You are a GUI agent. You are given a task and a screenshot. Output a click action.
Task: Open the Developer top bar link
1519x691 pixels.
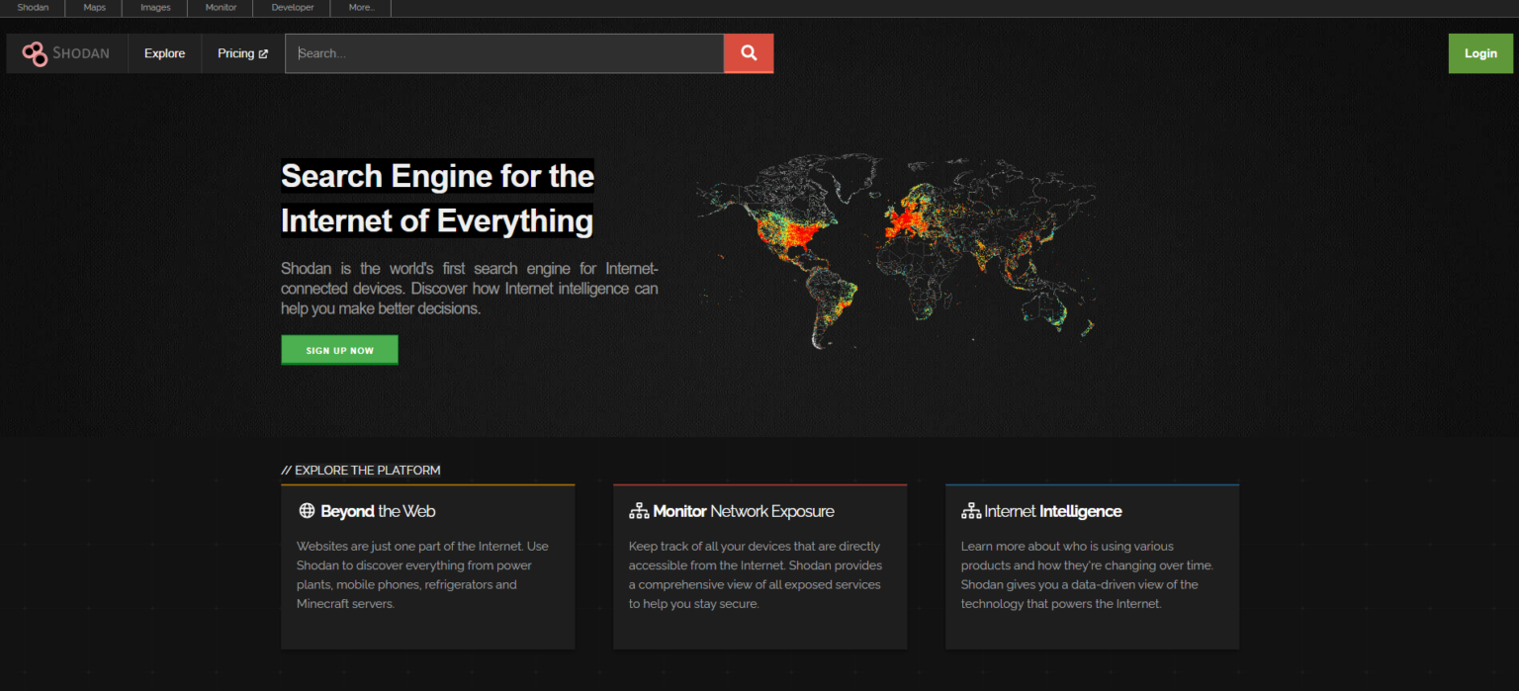293,8
